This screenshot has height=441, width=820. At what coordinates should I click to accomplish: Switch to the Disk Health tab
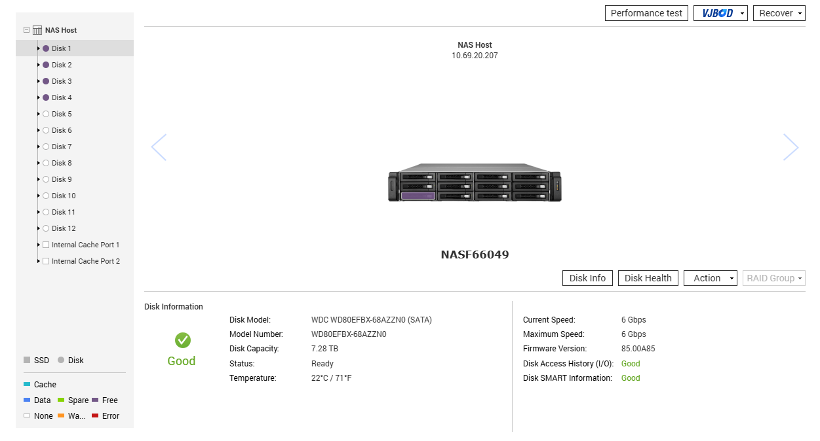click(x=648, y=277)
